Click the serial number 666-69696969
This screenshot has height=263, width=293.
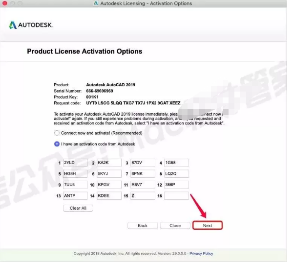pos(100,91)
